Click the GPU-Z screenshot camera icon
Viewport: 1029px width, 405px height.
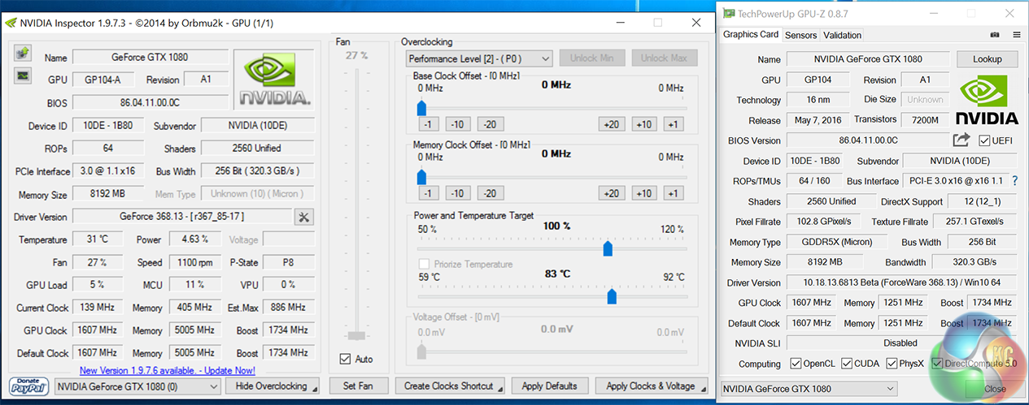994,35
